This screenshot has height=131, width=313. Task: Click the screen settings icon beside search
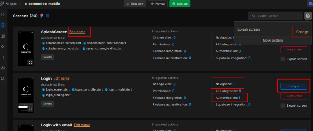pyautogui.click(x=308, y=16)
